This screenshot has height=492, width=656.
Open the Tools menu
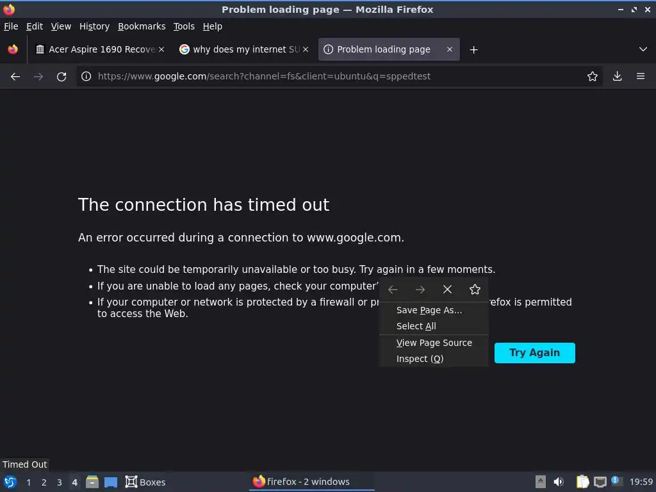[x=184, y=26]
